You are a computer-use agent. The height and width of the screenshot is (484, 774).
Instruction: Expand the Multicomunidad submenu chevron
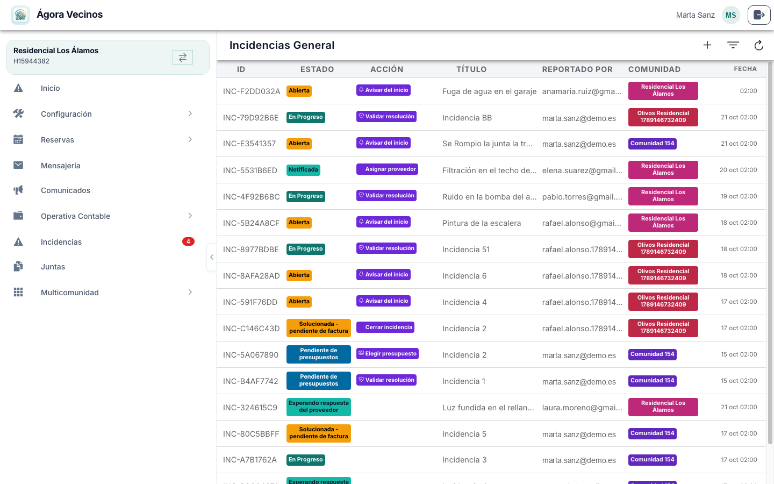190,292
